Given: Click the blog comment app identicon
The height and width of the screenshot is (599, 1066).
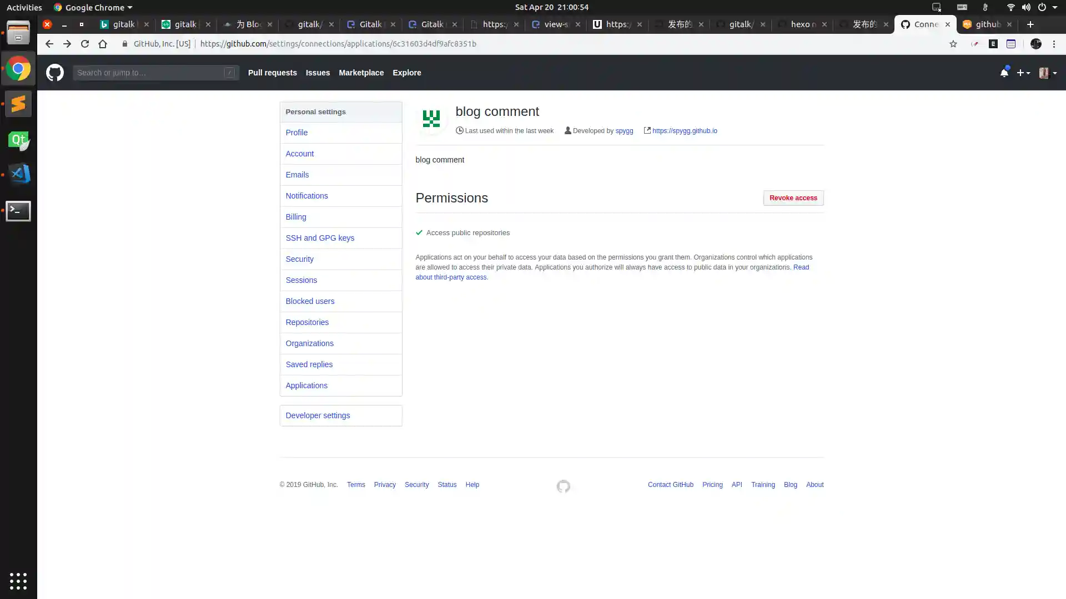Looking at the screenshot, I should click(431, 119).
